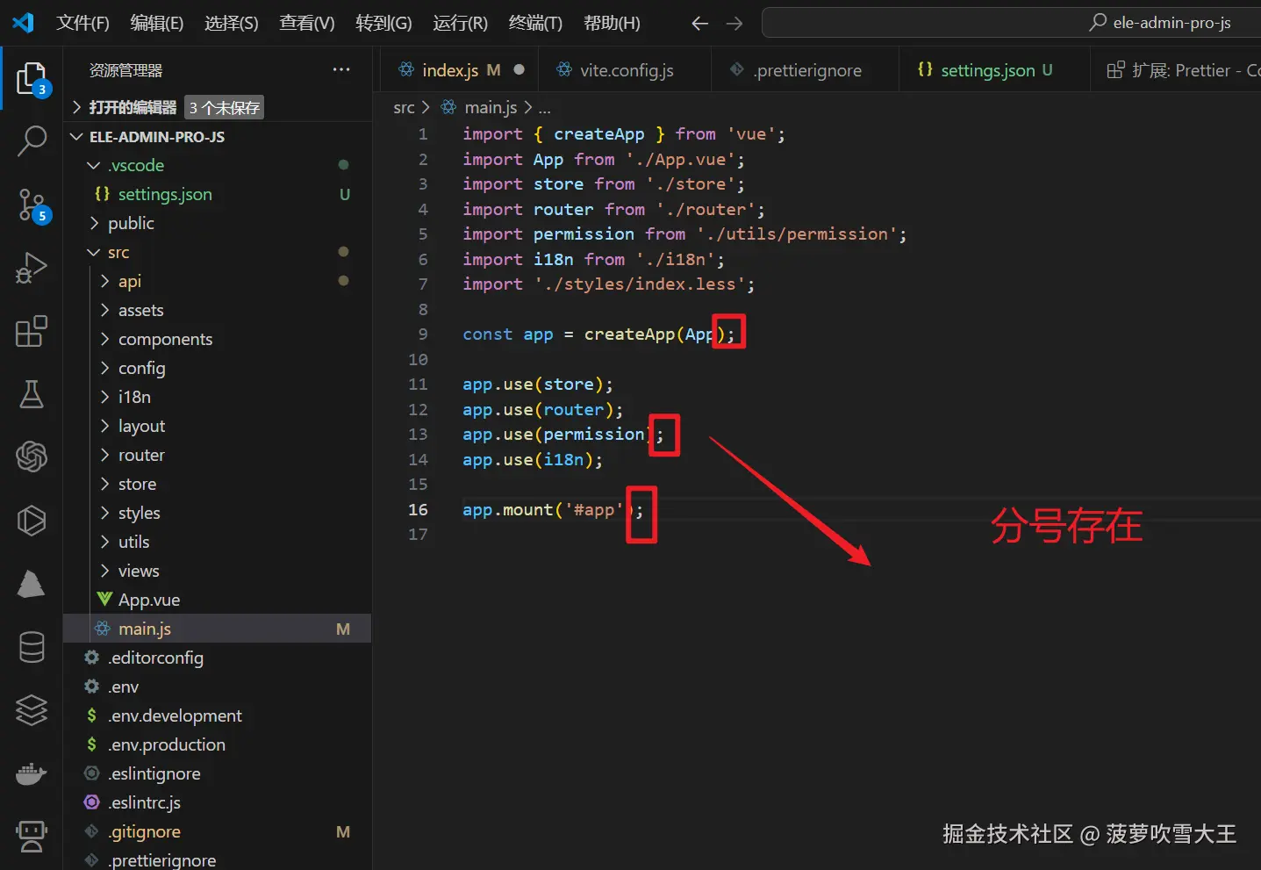Open settings.json in the file tree
The image size is (1261, 870).
tap(218, 194)
